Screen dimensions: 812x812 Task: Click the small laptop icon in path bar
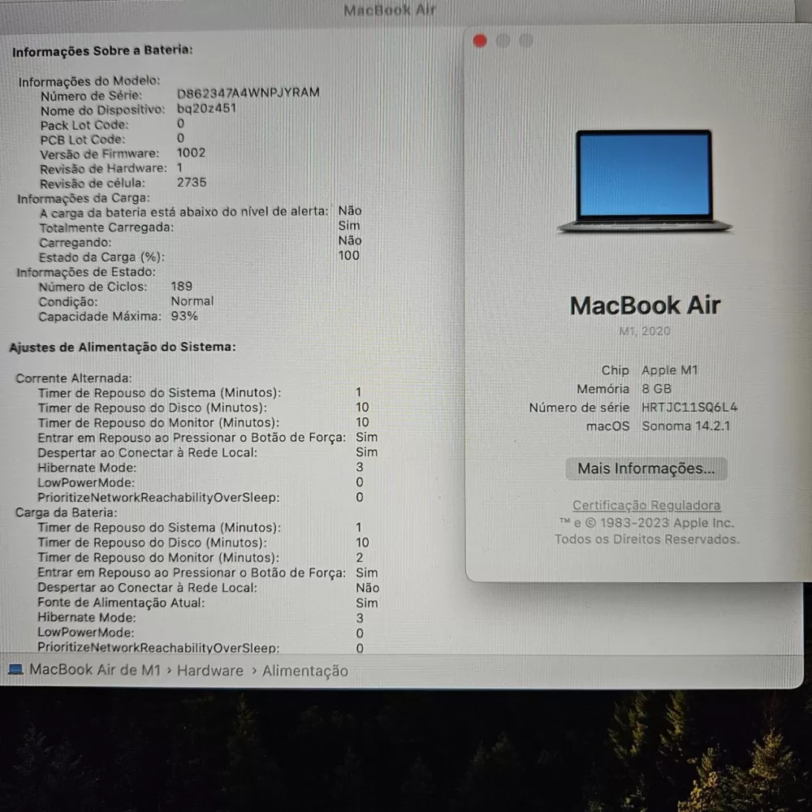tap(15, 670)
